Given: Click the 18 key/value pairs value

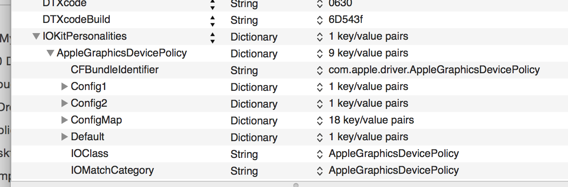Looking at the screenshot, I should pyautogui.click(x=372, y=120).
